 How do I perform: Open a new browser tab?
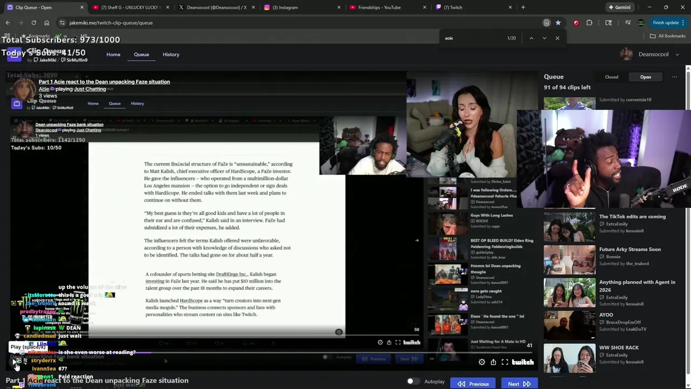click(x=523, y=8)
